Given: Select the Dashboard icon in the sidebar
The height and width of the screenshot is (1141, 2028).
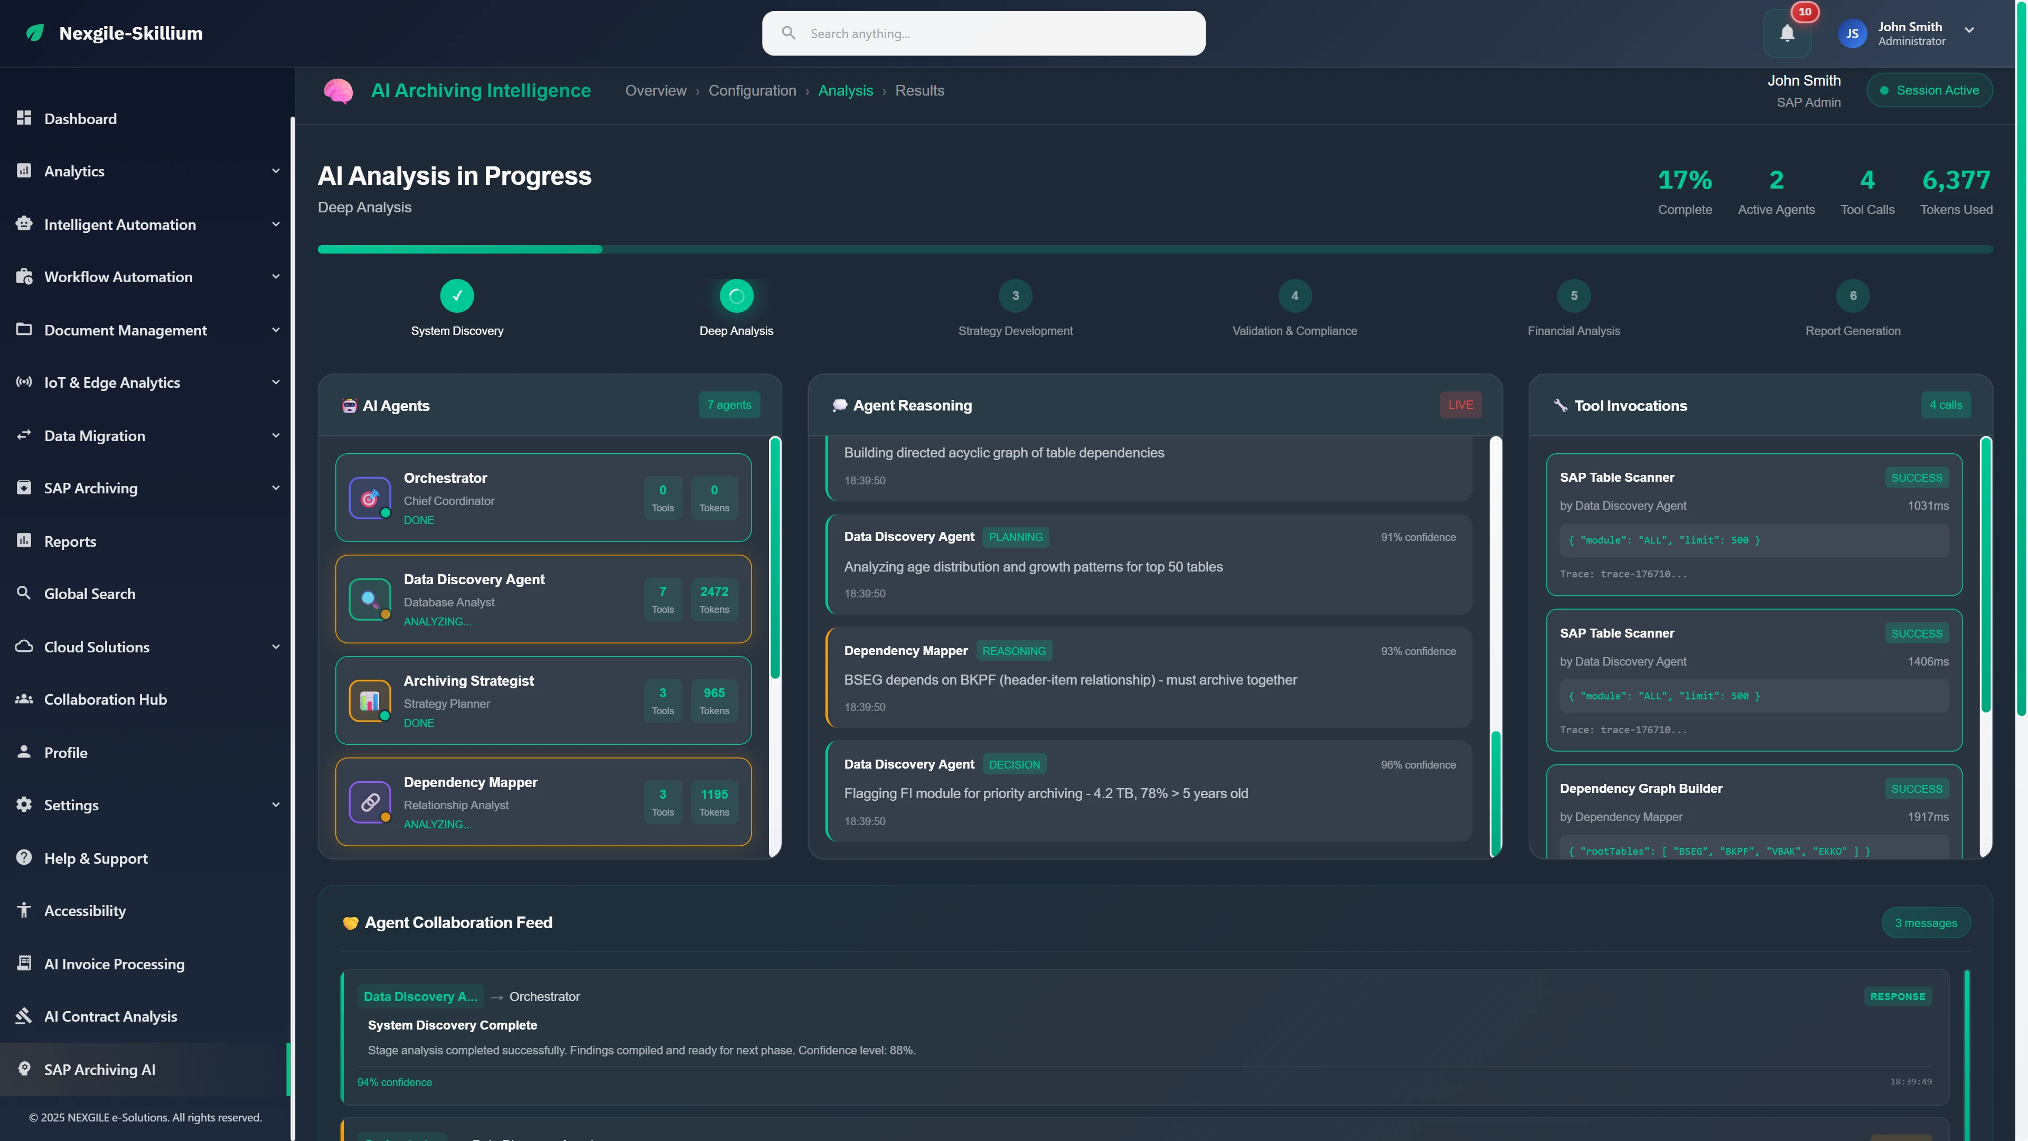Looking at the screenshot, I should pos(24,118).
